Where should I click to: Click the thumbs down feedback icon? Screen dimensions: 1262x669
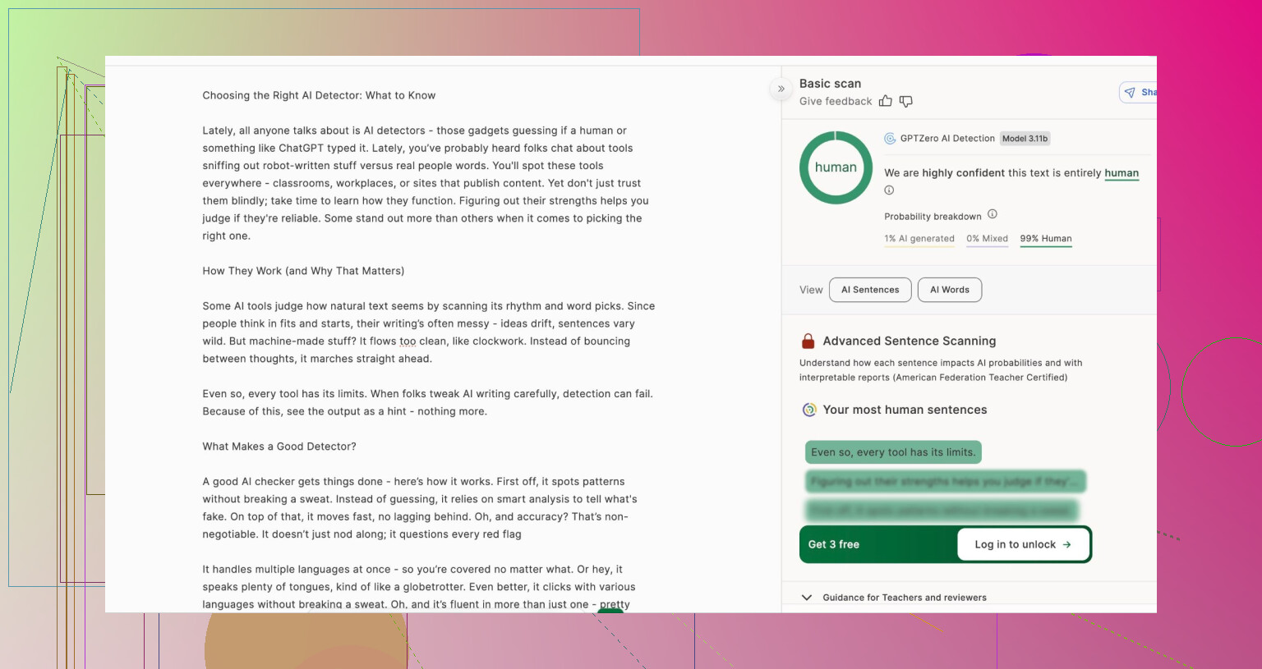pyautogui.click(x=905, y=101)
